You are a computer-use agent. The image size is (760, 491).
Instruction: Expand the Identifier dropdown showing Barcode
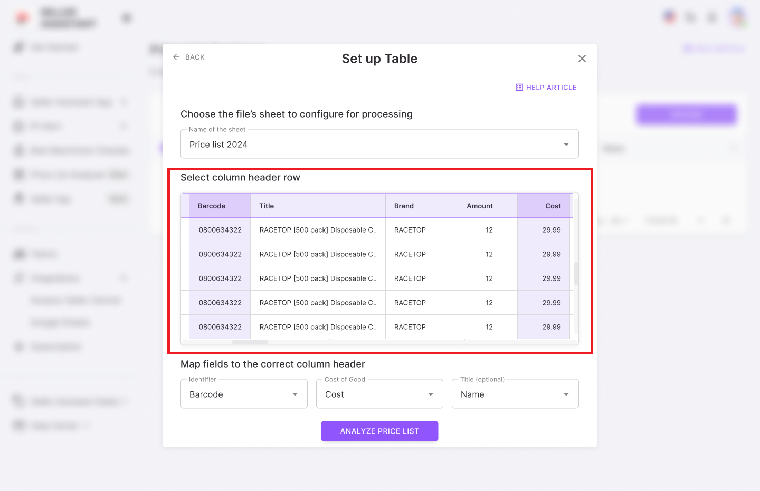295,393
